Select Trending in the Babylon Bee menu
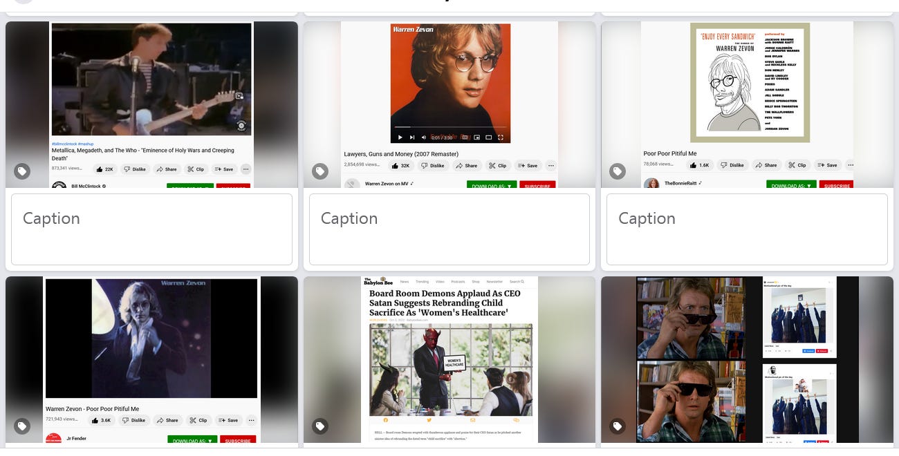Screen dimensions: 899x456 [422, 282]
